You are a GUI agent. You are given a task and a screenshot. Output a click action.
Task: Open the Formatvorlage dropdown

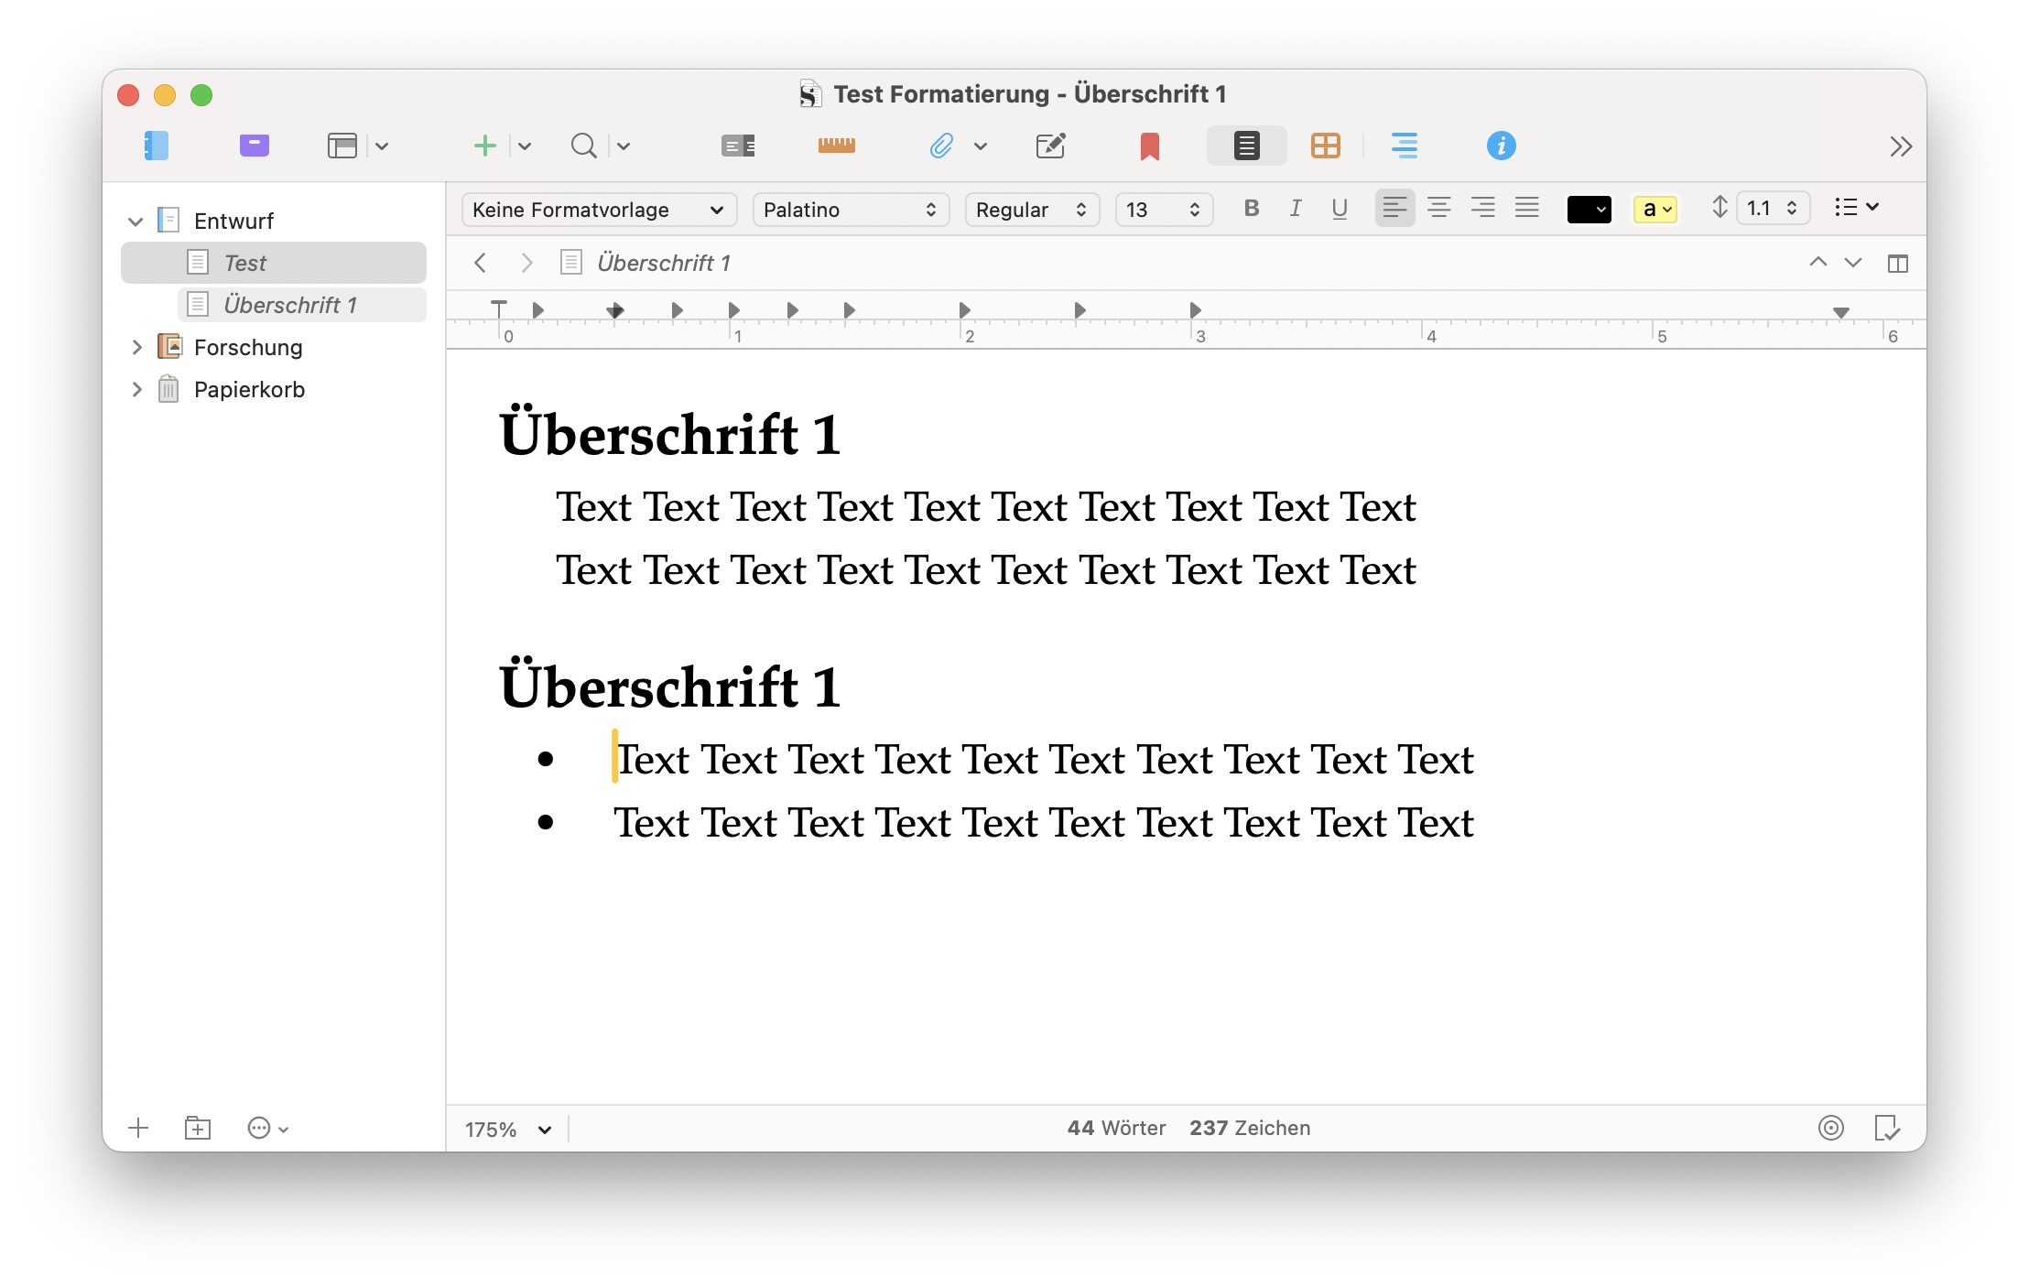(599, 210)
